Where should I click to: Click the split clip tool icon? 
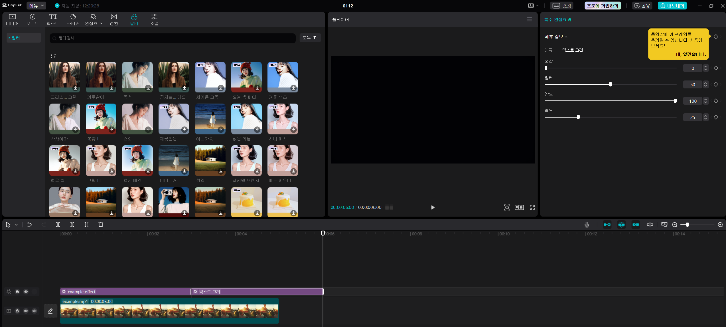coord(58,225)
